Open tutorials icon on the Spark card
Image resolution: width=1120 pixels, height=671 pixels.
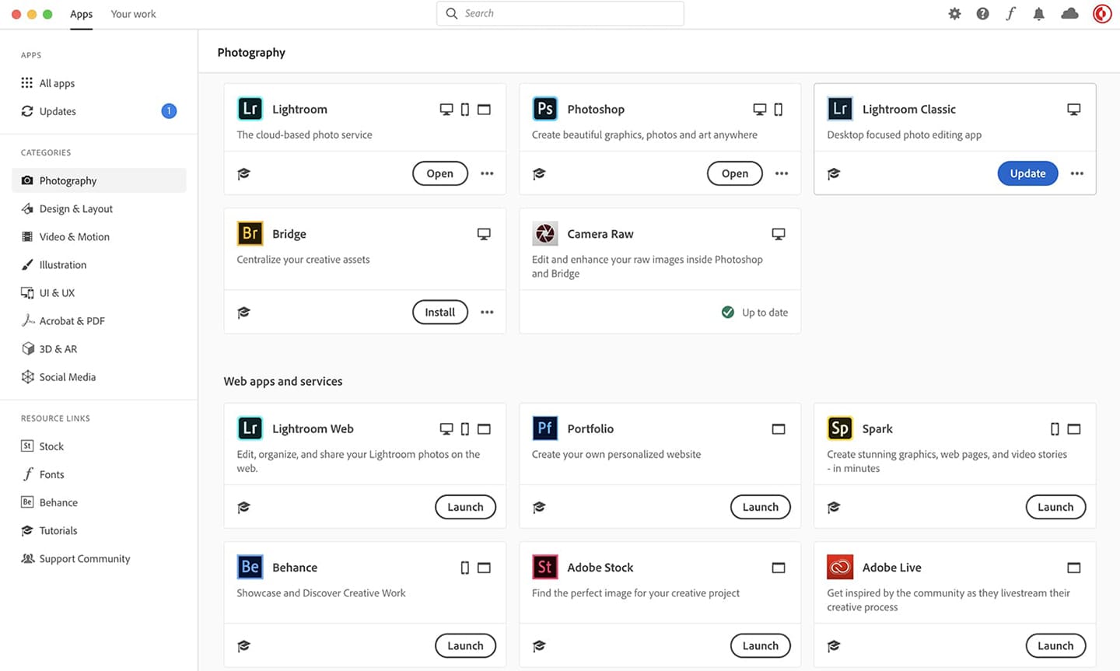834,507
